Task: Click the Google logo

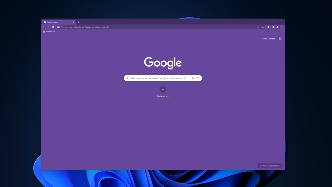Action: pyautogui.click(x=163, y=63)
